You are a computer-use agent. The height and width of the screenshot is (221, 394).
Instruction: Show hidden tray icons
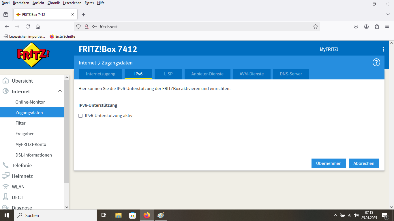coord(335,215)
